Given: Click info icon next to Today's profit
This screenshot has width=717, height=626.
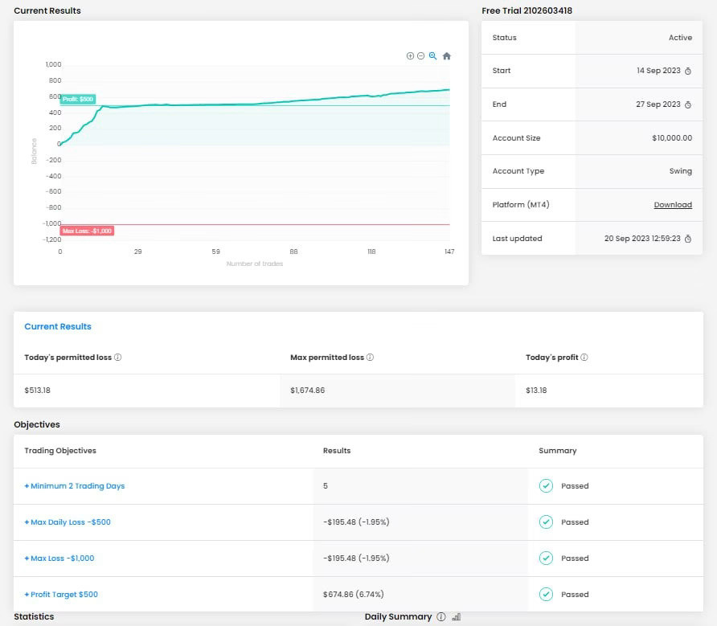Looking at the screenshot, I should pos(584,358).
